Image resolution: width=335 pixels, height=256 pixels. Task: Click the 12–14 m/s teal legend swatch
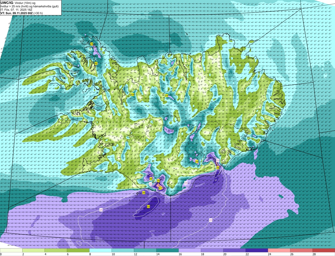click(145, 251)
